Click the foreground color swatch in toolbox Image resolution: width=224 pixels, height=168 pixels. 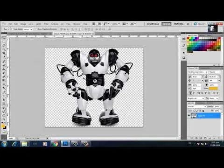tap(3, 126)
